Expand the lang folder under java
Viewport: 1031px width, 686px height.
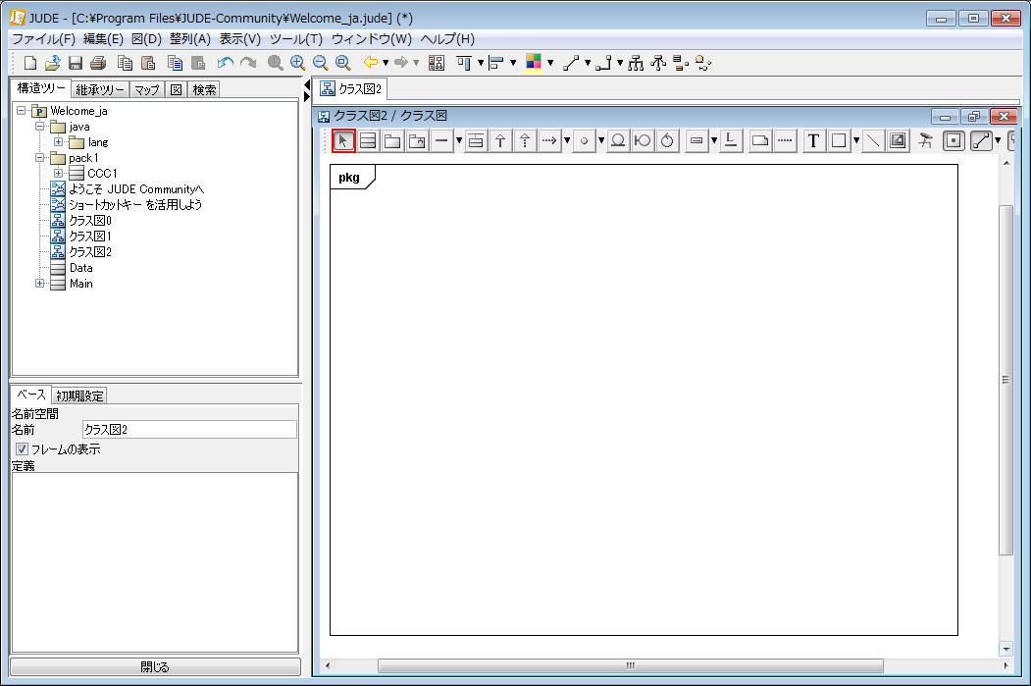59,142
